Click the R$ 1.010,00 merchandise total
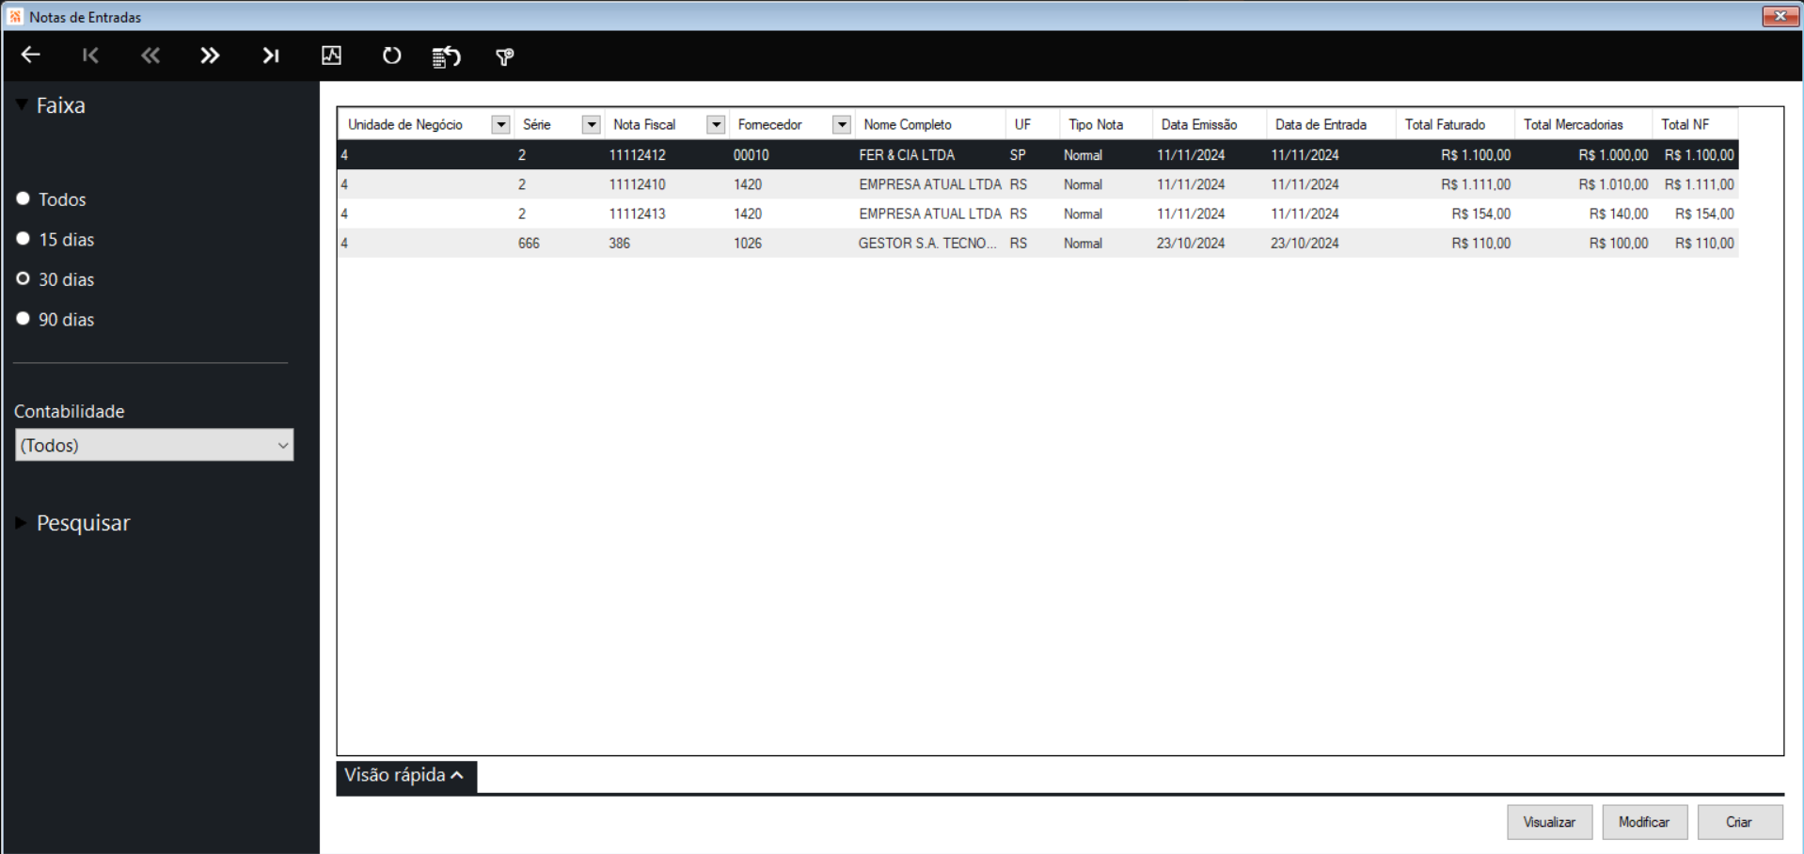 coord(1583,184)
